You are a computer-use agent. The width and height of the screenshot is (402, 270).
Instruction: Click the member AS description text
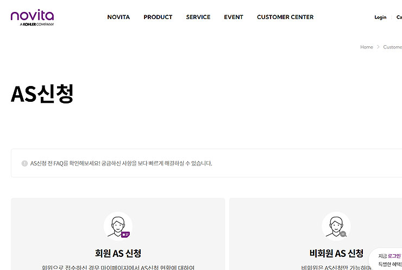point(118,267)
